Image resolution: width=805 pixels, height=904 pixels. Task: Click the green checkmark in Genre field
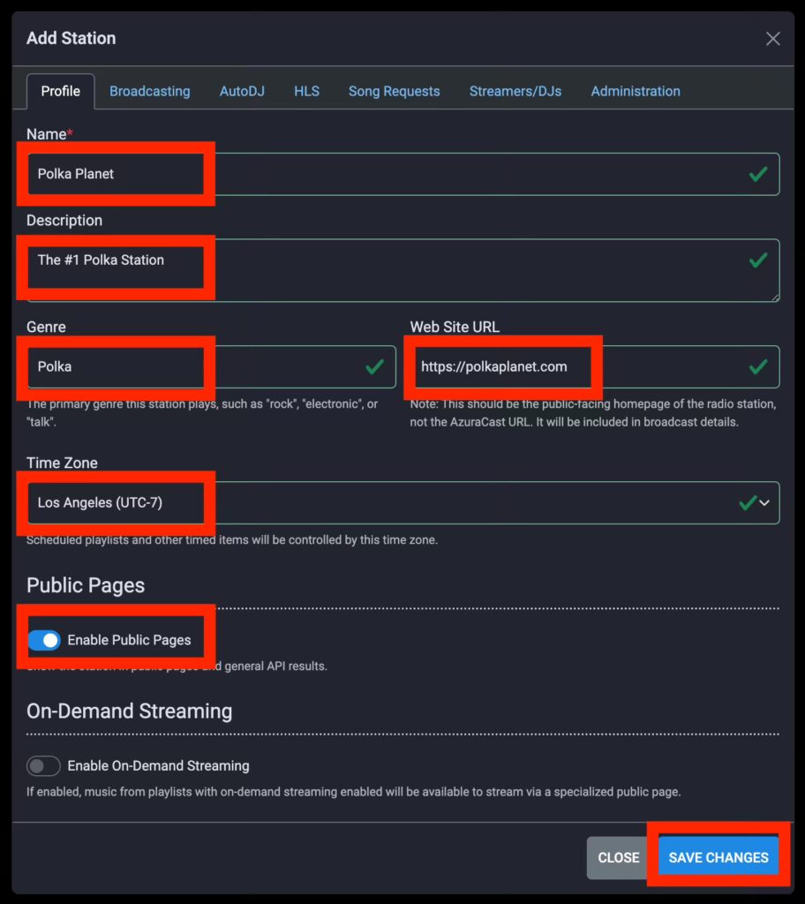(375, 366)
